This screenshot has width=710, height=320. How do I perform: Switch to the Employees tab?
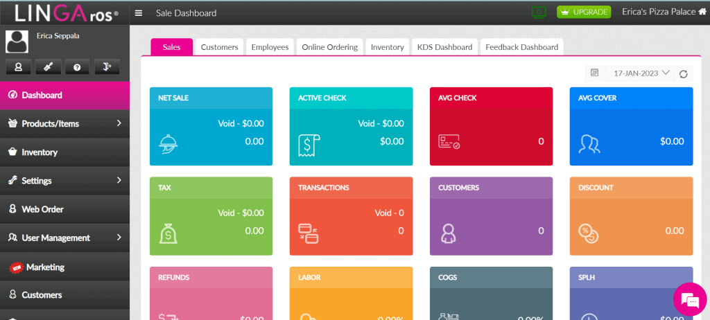pos(270,47)
